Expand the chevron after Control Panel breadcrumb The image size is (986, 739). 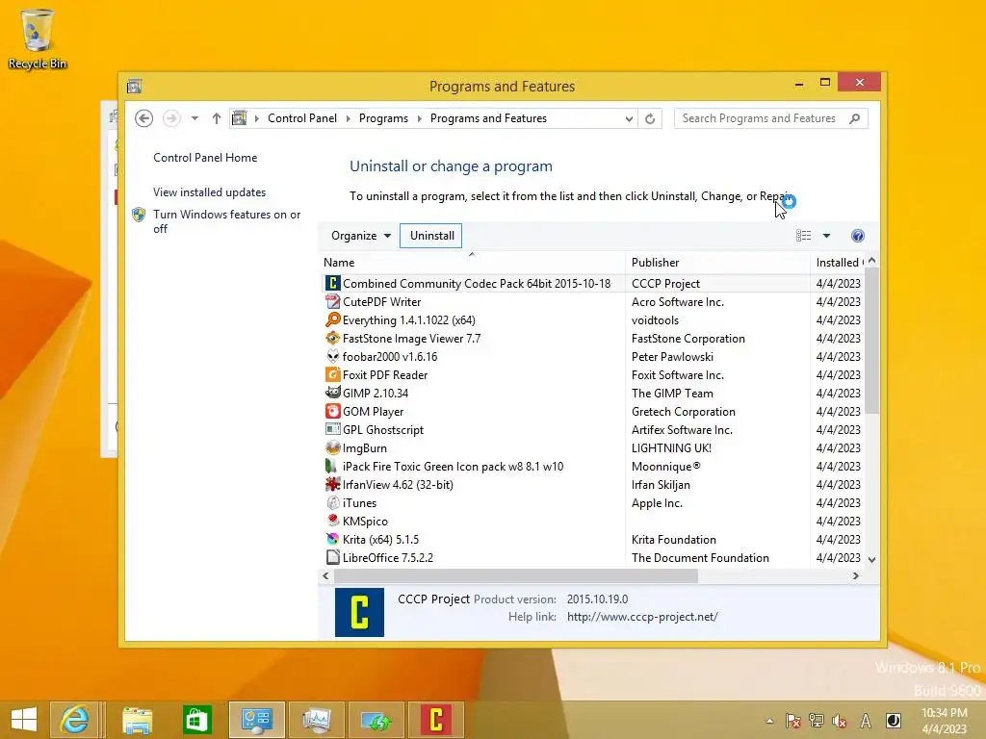click(x=349, y=118)
